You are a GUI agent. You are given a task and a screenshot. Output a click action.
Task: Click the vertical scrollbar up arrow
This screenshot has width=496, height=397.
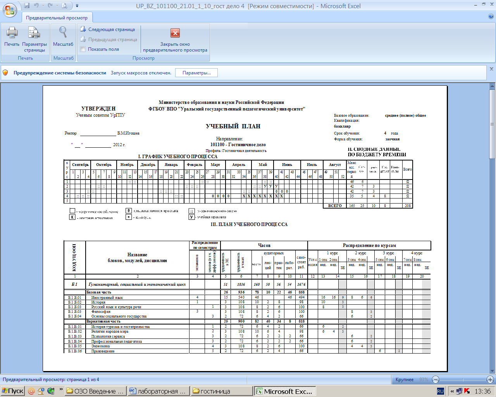[x=492, y=86]
